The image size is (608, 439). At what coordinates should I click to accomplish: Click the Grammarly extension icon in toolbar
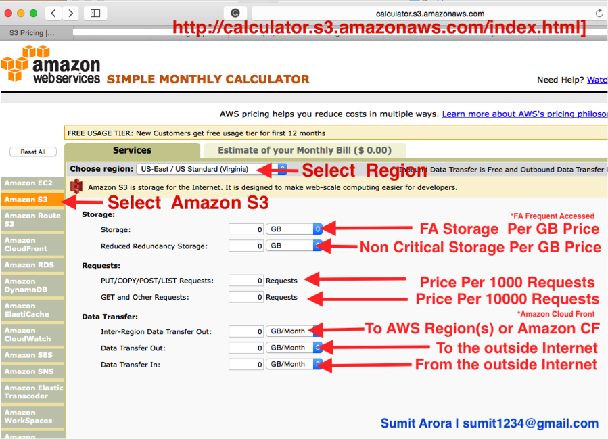(x=235, y=13)
